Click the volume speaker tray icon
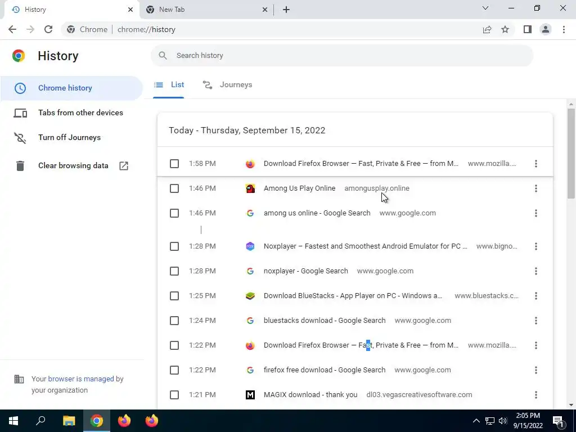The image size is (576, 432). 503,421
